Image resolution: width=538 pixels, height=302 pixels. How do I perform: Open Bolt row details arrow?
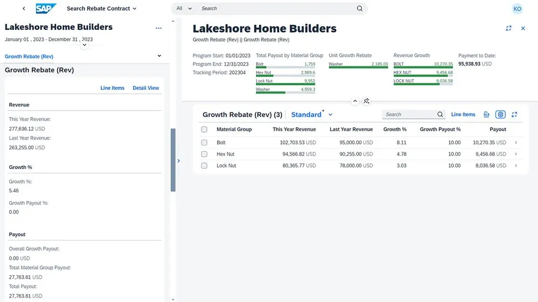click(516, 142)
